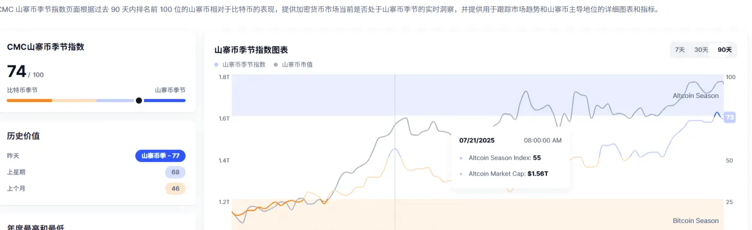This screenshot has width=752, height=230.
Task: Click the blue altcoin season gauge segment
Action: [165, 100]
